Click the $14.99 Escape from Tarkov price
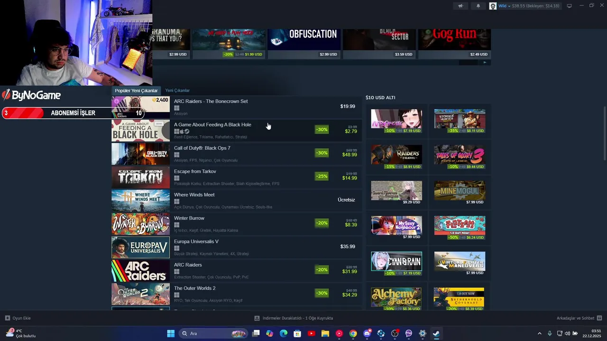607x341 pixels. point(350,178)
